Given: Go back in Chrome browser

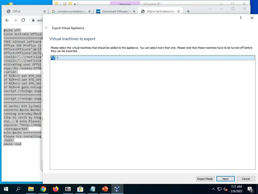Looking at the screenshot, I should [7, 20].
